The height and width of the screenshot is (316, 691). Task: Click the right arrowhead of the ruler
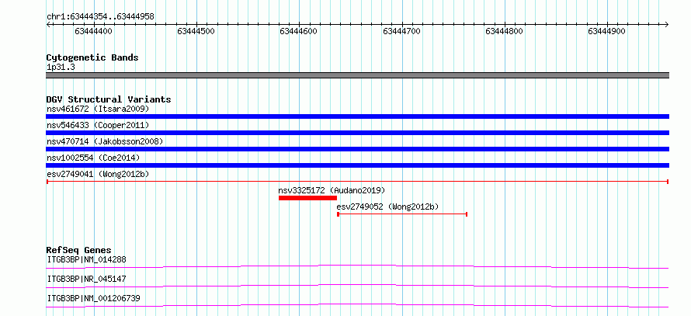667,24
